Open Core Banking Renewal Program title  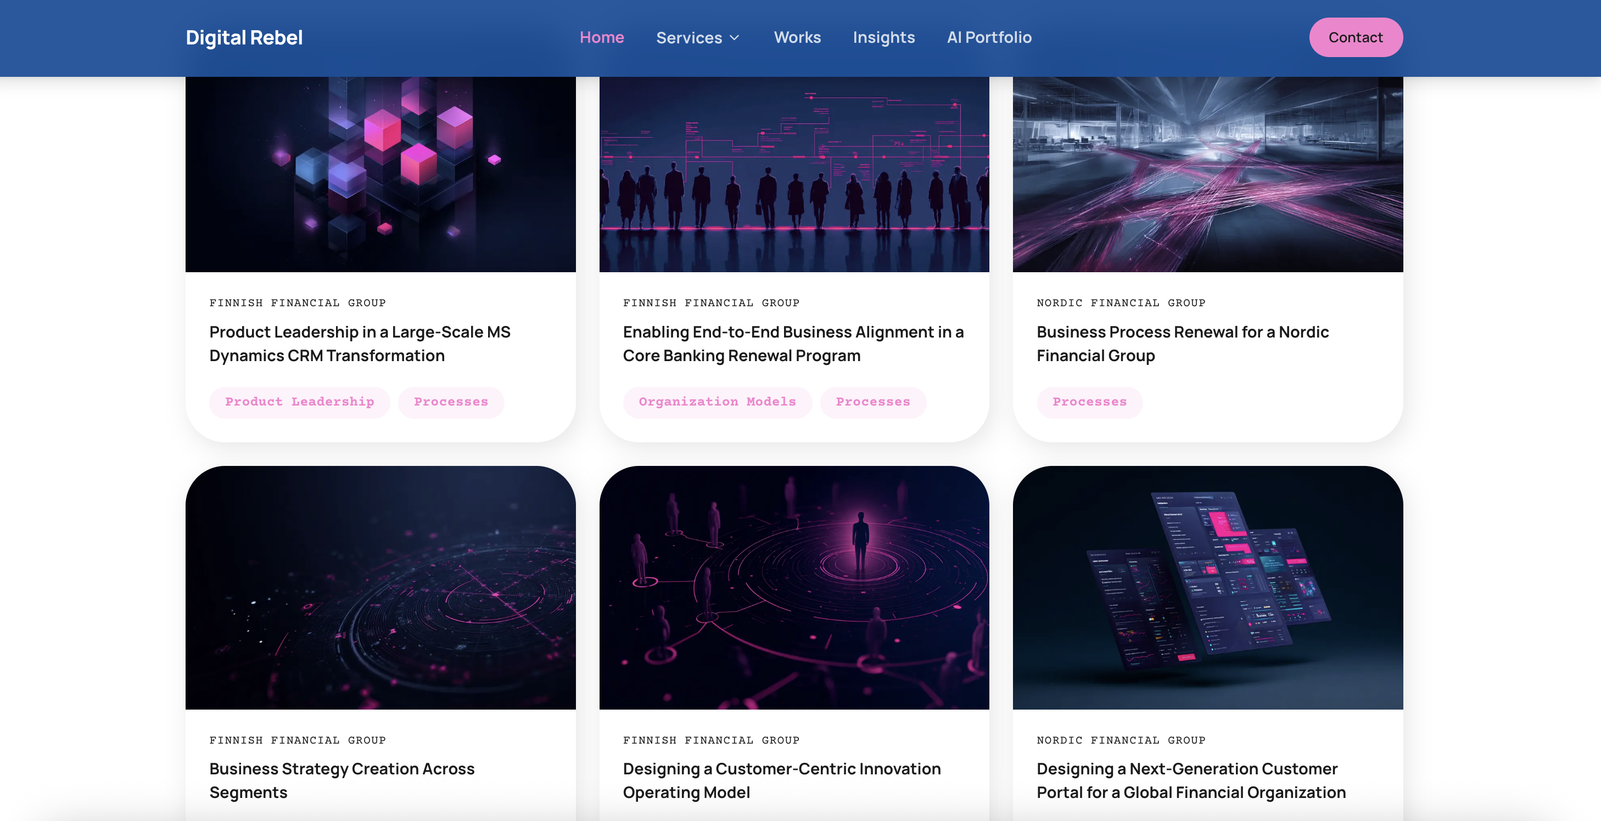(x=792, y=344)
